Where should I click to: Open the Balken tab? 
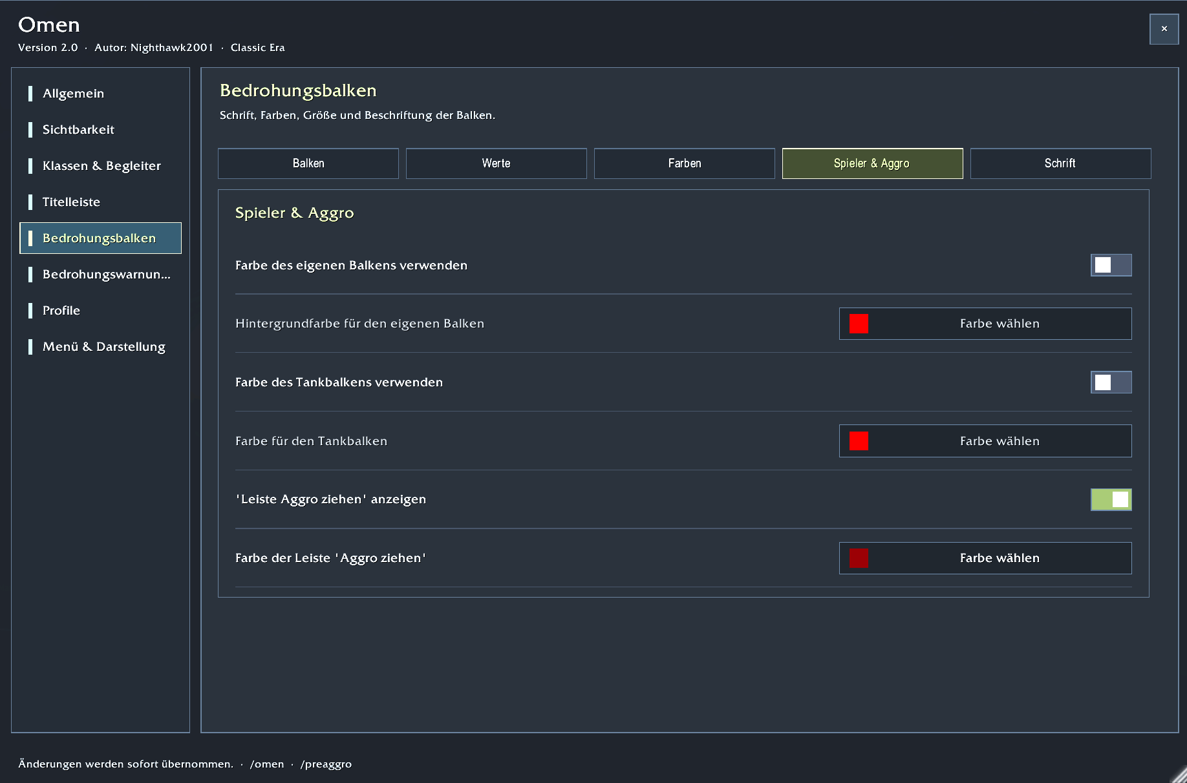click(308, 163)
